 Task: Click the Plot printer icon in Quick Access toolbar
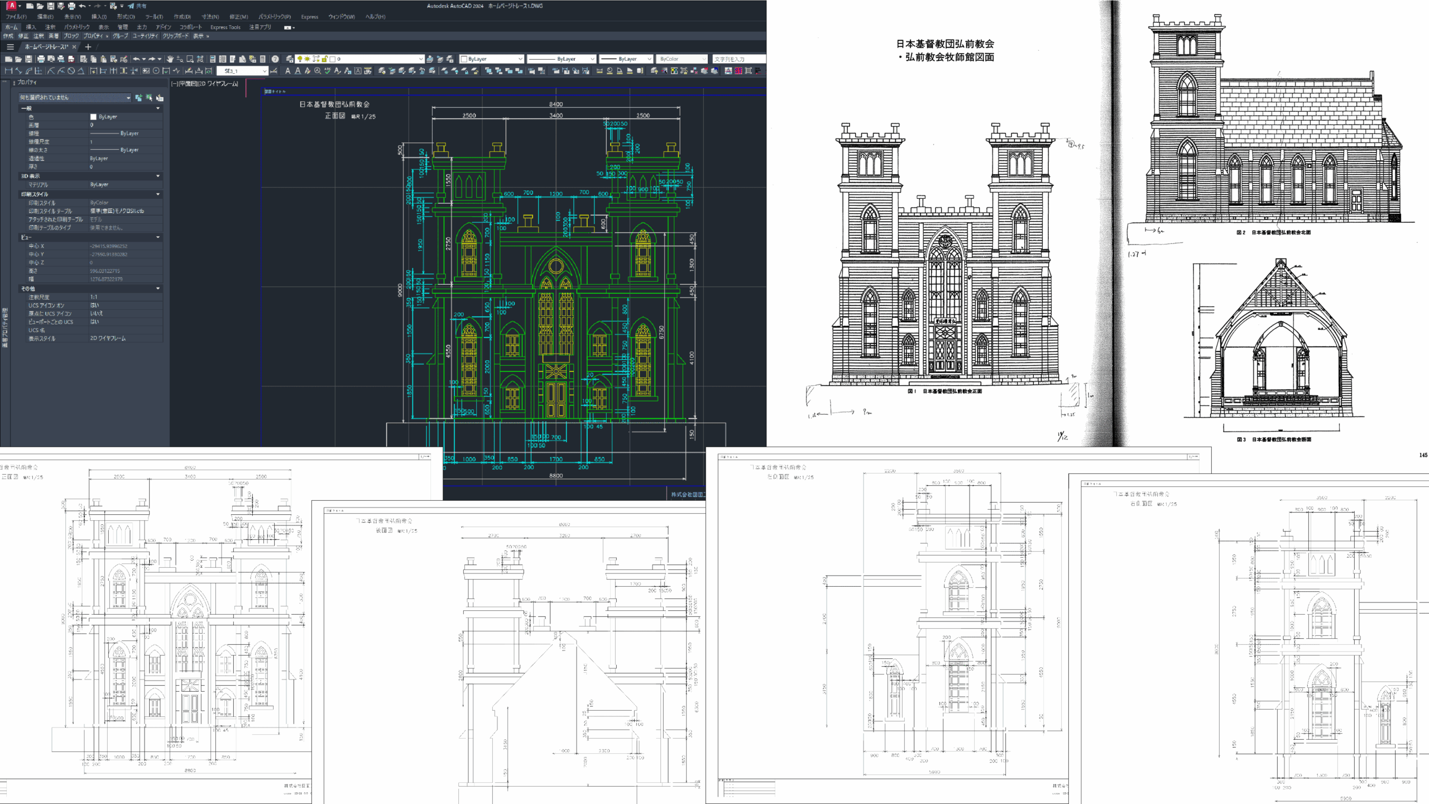(x=71, y=6)
